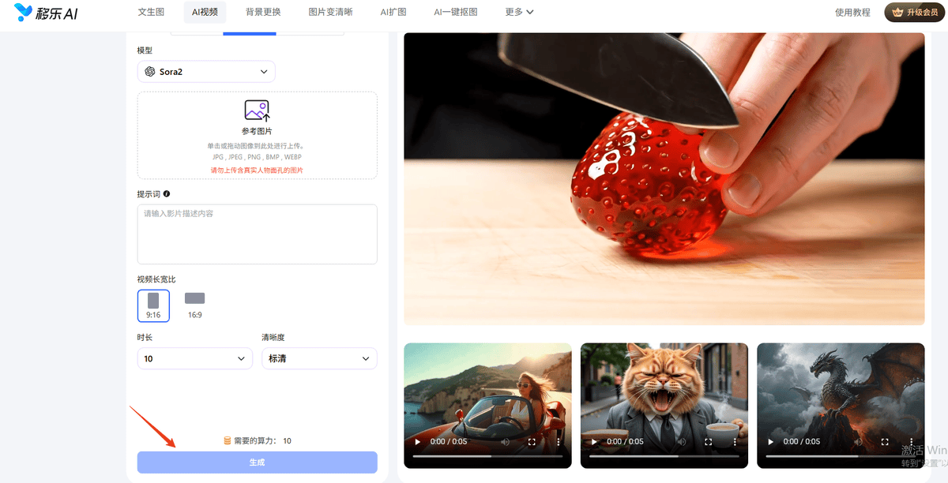
Task: Click the 生成 generate button
Action: (x=257, y=462)
